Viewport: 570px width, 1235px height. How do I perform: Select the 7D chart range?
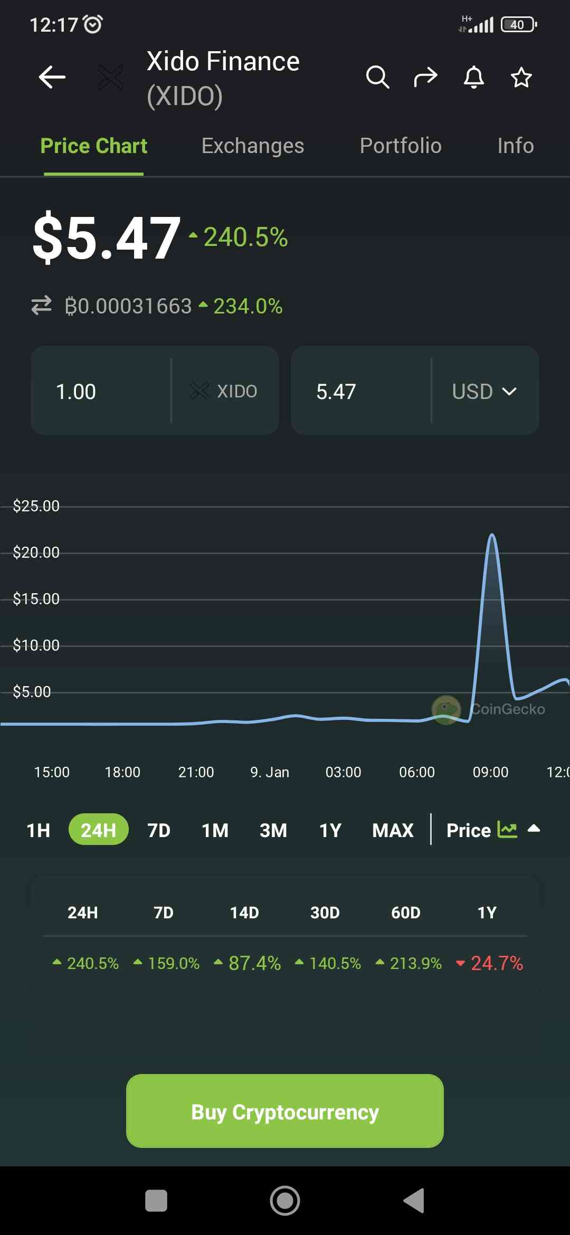click(x=159, y=830)
